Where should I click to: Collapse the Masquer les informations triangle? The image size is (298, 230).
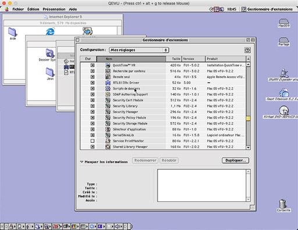coord(81,162)
